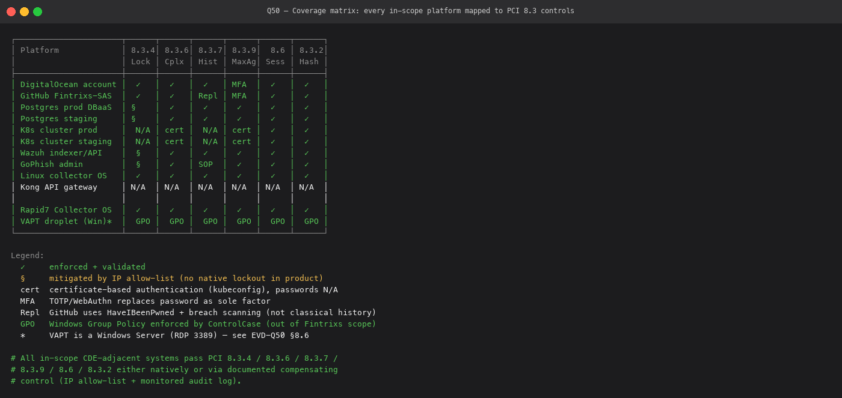Image resolution: width=842 pixels, height=398 pixels.
Task: Select the 'Postgres prod DBaaS' row label
Action: coord(66,107)
